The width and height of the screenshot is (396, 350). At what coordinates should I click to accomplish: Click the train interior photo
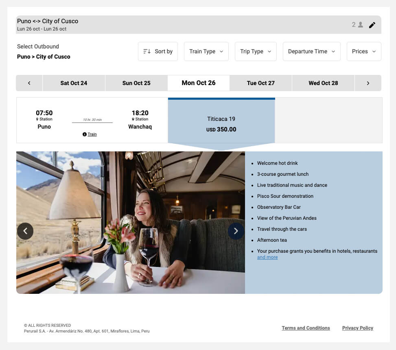131,223
